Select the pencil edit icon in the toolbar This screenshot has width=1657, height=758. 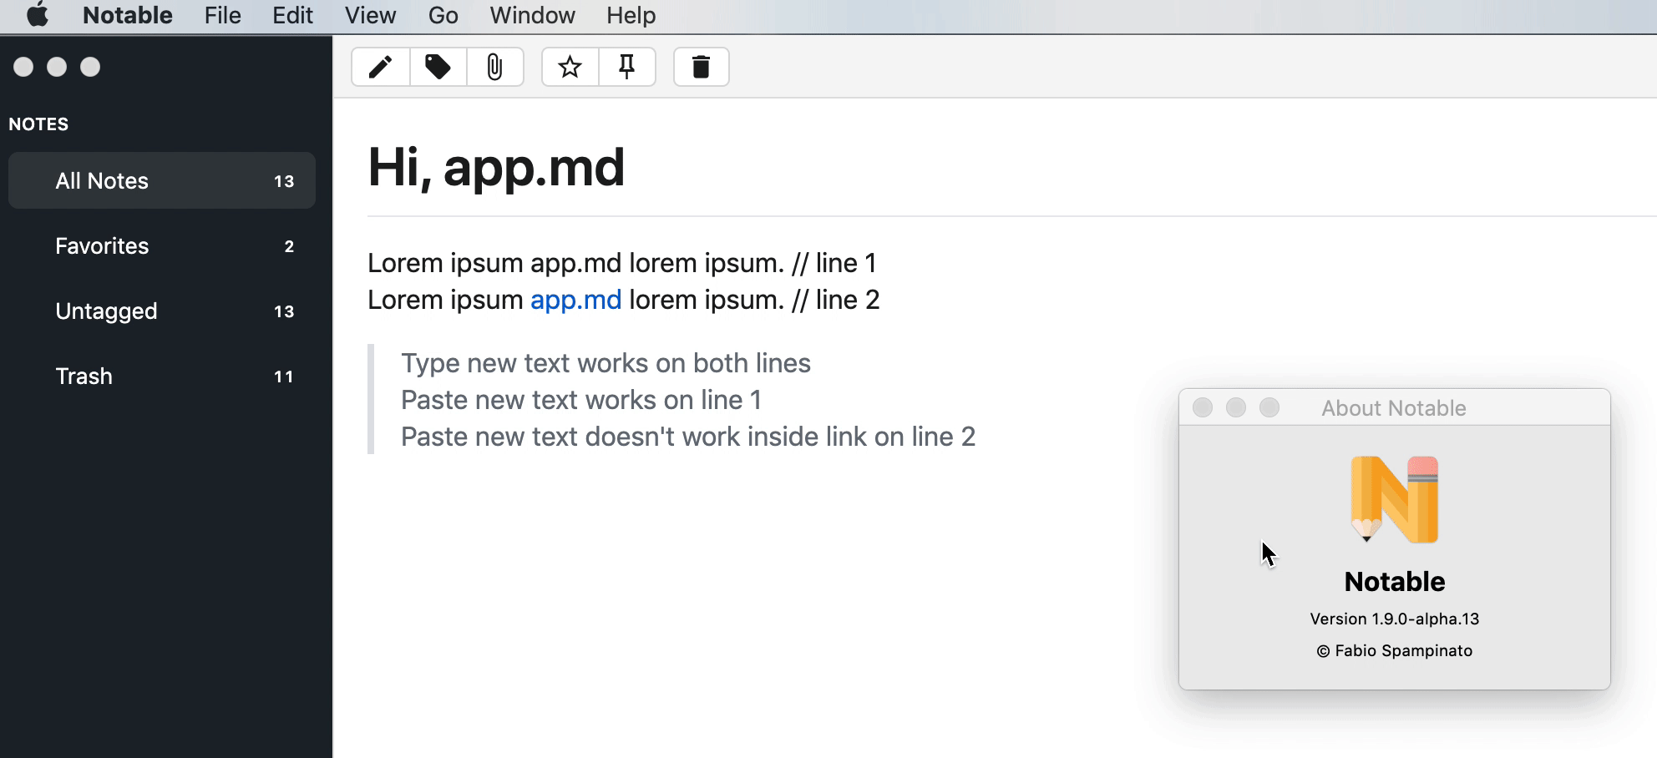pos(381,67)
